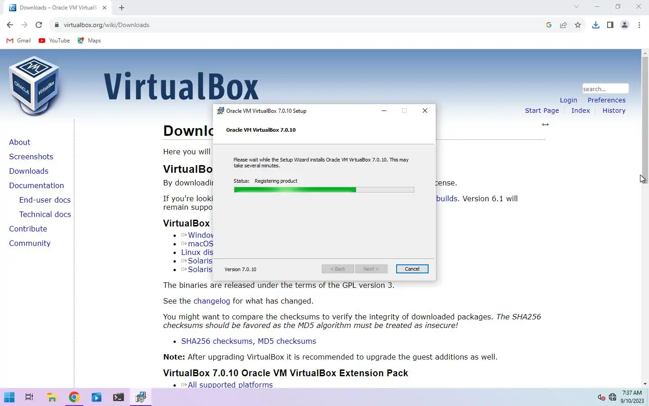Click the address bar URL

(x=106, y=25)
